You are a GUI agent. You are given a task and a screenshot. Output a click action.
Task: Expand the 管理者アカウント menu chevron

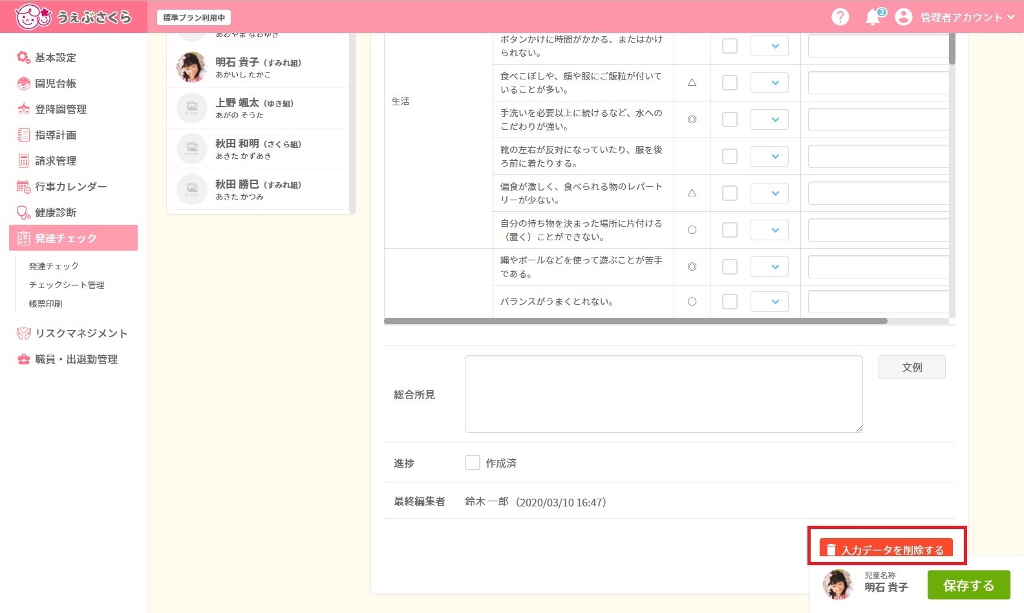(x=1010, y=17)
